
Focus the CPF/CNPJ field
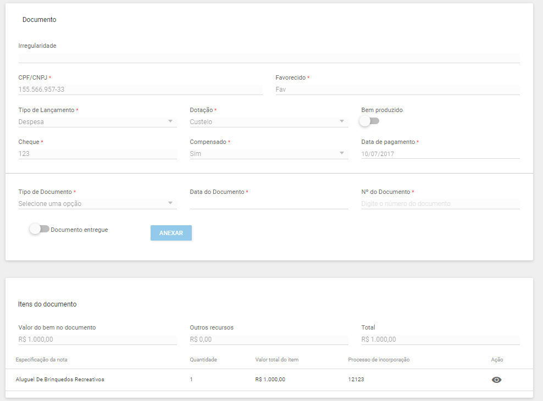pos(140,90)
